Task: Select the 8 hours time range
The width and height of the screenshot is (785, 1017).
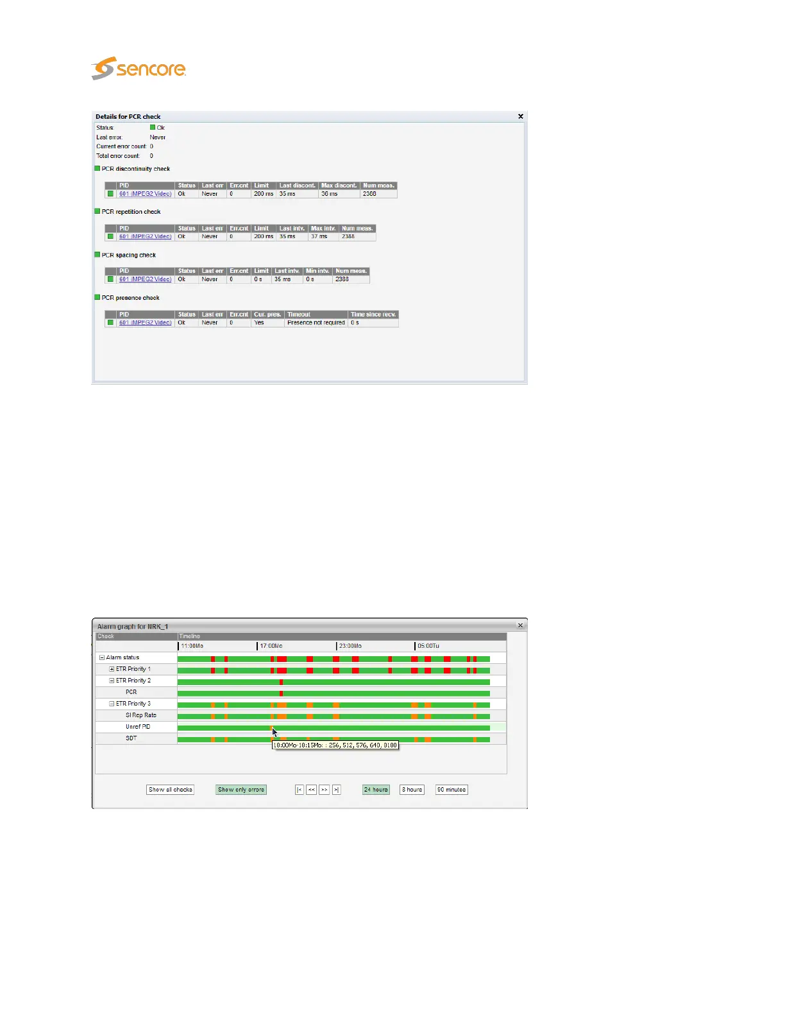Action: coord(412,790)
